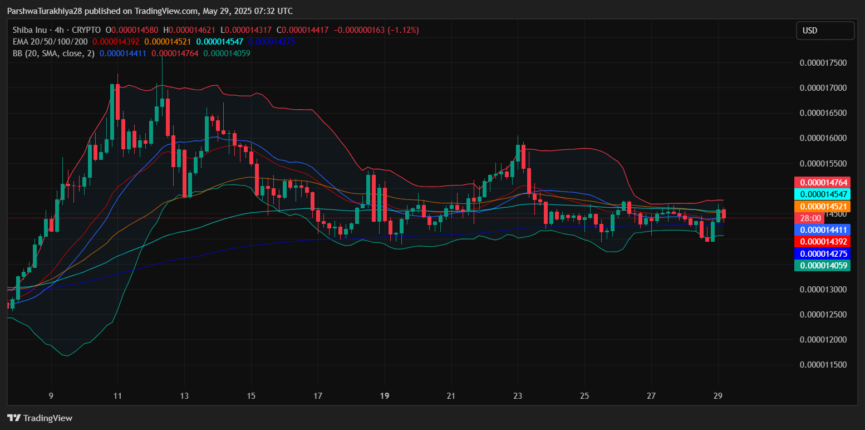Open the USD currency dropdown
The height and width of the screenshot is (430, 865).
click(x=824, y=31)
